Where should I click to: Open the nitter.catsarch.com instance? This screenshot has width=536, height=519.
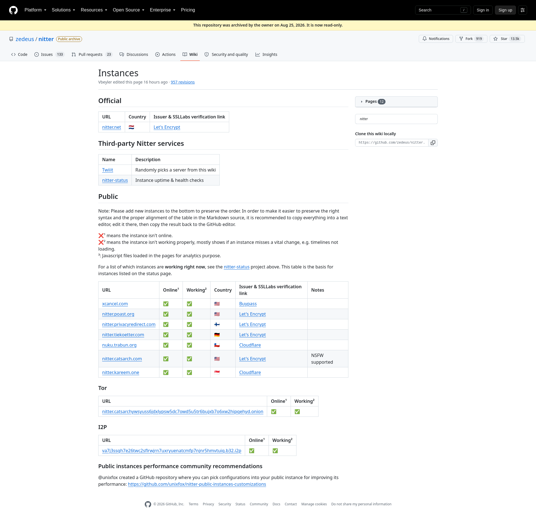122,359
